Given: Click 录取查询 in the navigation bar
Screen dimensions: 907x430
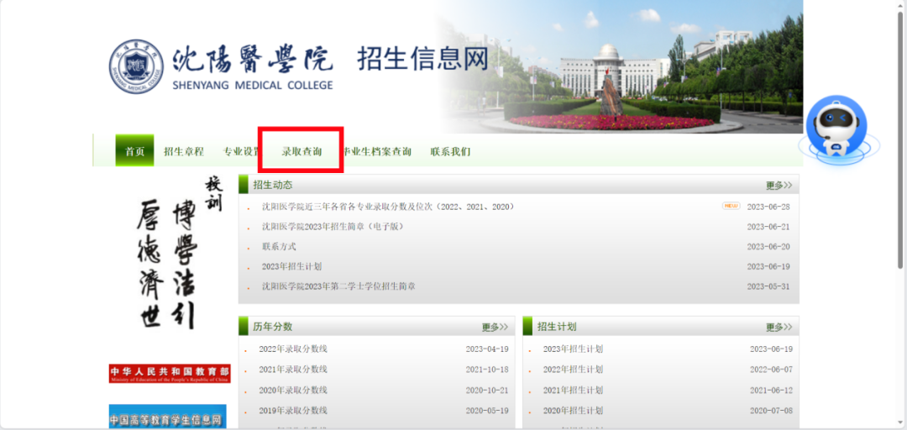Looking at the screenshot, I should (301, 152).
